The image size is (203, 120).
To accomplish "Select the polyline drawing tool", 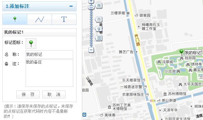I will tap(40, 19).
